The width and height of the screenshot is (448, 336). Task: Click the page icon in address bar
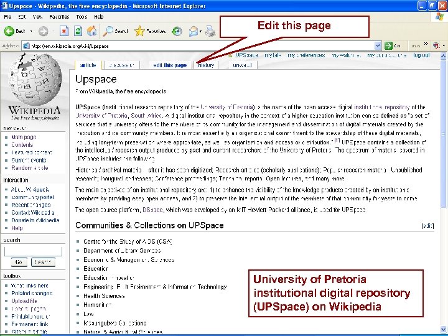[26, 46]
